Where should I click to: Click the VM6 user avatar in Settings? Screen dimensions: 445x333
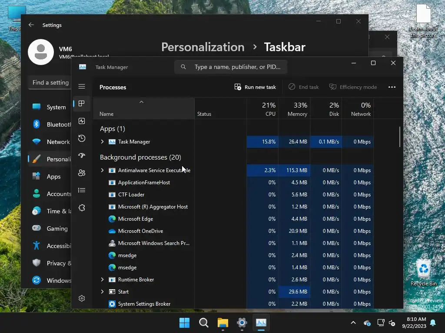[x=41, y=52]
